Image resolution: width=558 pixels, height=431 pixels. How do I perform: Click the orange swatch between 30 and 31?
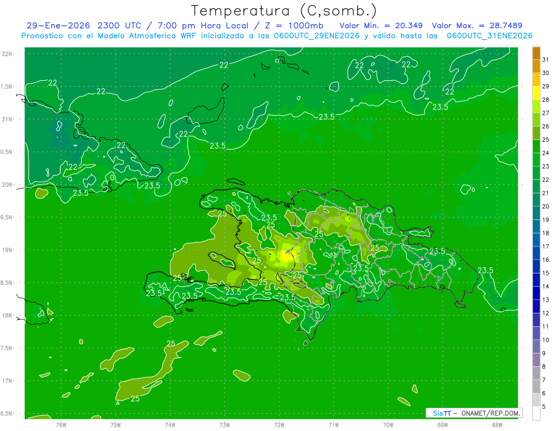536,66
